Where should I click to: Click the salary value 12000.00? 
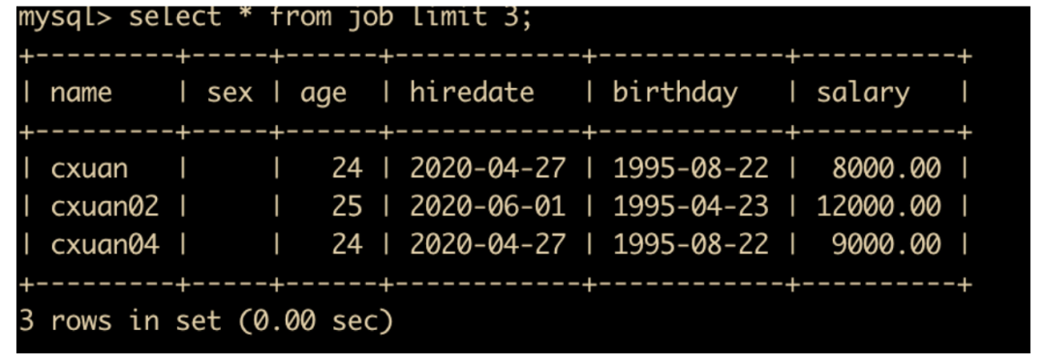(878, 207)
